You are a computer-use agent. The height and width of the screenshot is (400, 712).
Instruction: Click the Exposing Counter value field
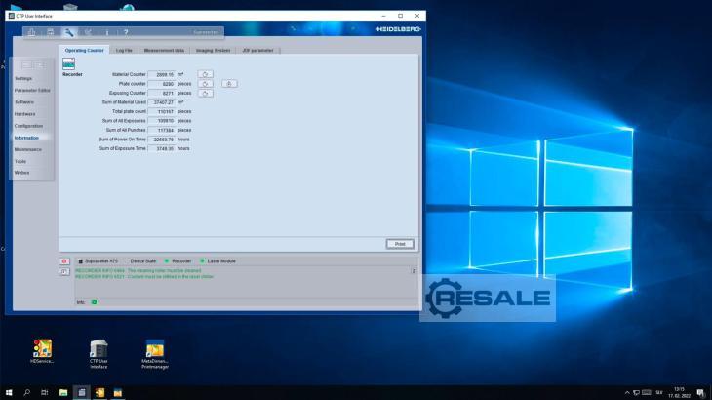[162, 93]
